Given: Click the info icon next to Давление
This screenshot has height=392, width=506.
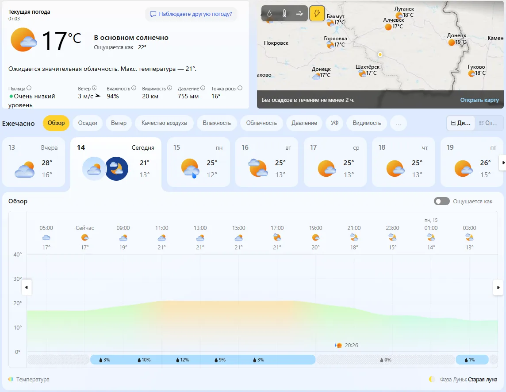Looking at the screenshot, I should tap(203, 88).
